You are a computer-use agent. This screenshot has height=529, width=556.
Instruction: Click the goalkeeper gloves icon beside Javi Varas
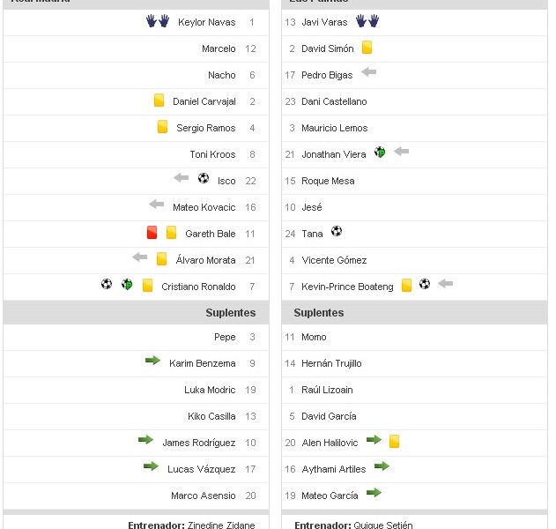[367, 20]
